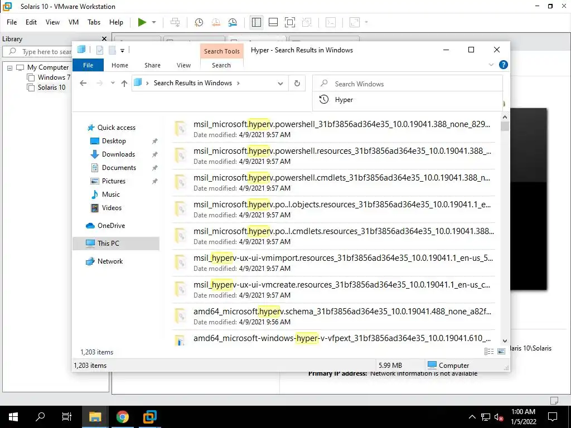Viewport: 571px width, 428px height.
Task: Switch to the Home ribbon tab
Action: point(120,65)
